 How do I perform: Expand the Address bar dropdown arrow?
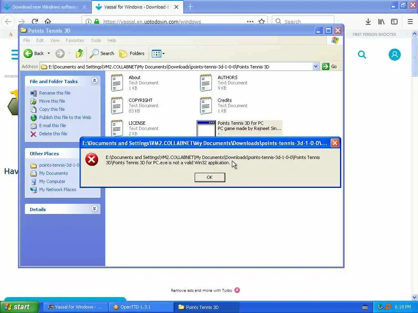point(316,66)
